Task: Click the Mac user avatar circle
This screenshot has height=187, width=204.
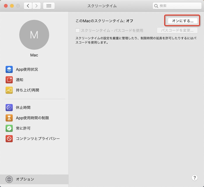Action: 34,35
